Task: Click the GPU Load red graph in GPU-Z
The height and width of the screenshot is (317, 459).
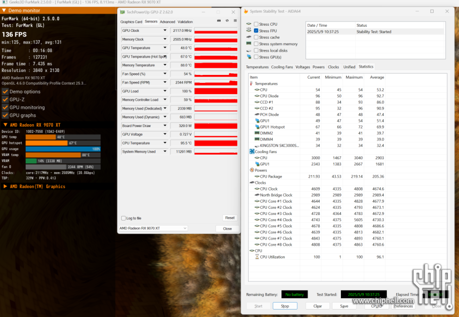Action: [216, 91]
